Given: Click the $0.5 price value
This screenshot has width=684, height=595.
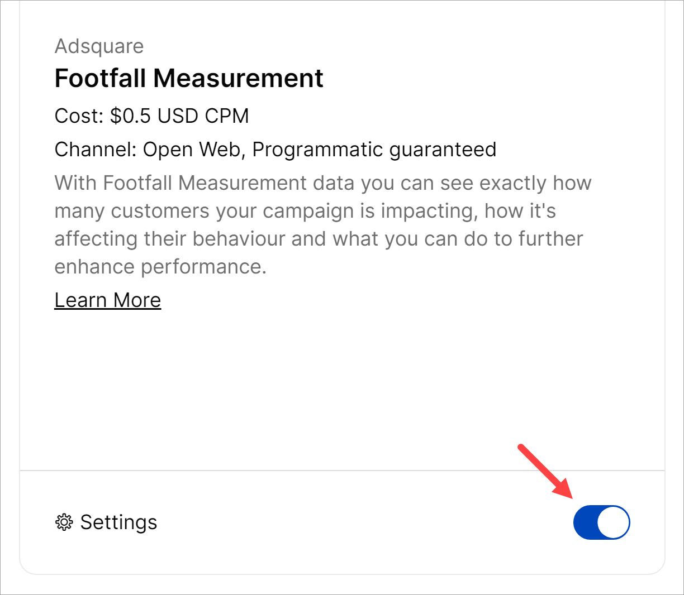Looking at the screenshot, I should pos(130,116).
